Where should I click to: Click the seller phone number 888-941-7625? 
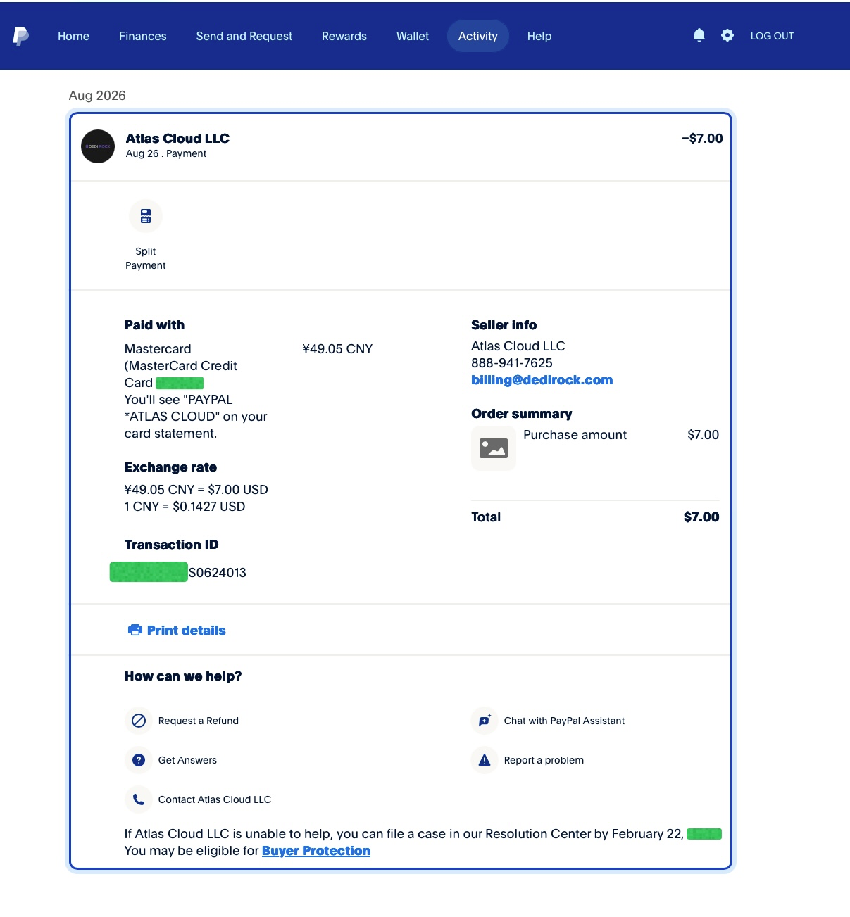[x=512, y=363]
